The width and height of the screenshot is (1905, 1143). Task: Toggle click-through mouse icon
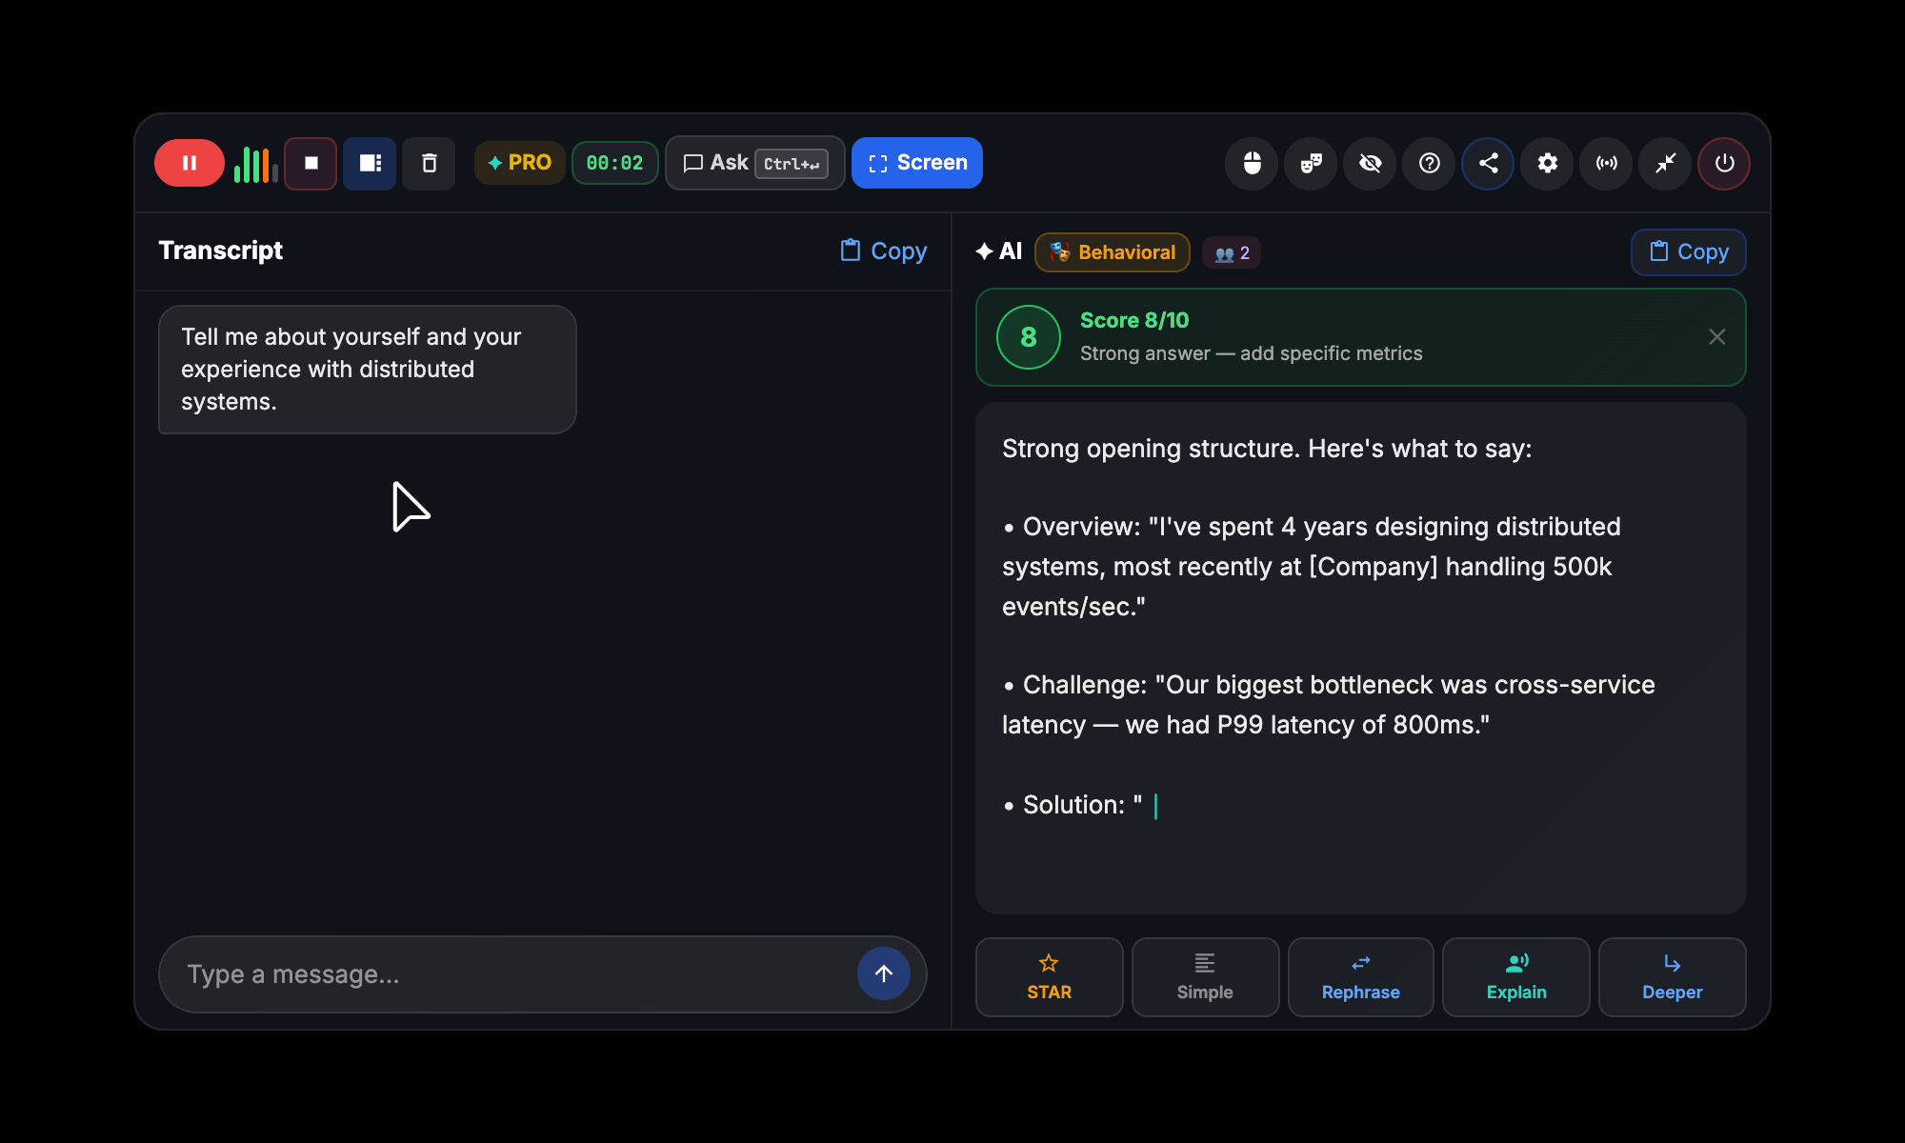pyautogui.click(x=1252, y=163)
